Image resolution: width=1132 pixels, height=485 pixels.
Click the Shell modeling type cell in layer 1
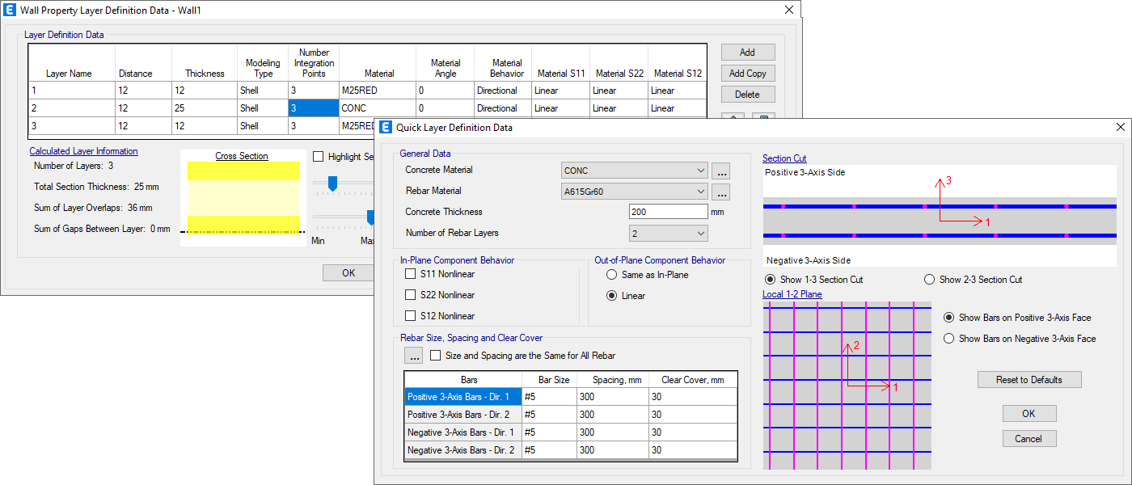point(262,91)
